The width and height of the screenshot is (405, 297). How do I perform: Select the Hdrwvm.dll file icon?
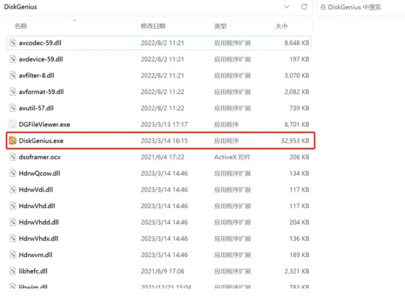(13, 255)
